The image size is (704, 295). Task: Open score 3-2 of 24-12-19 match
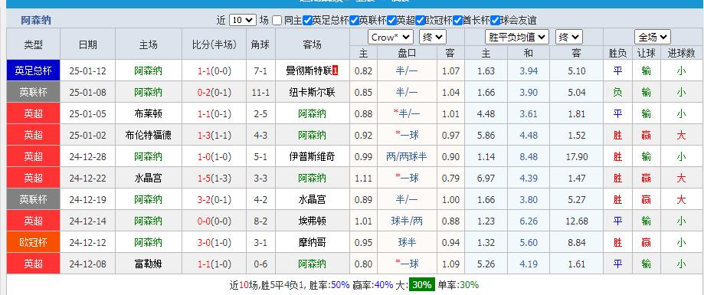coord(205,200)
